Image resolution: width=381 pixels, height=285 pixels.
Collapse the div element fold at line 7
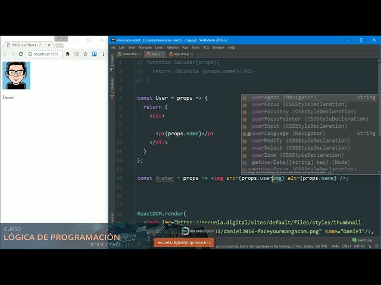[x=135, y=116]
